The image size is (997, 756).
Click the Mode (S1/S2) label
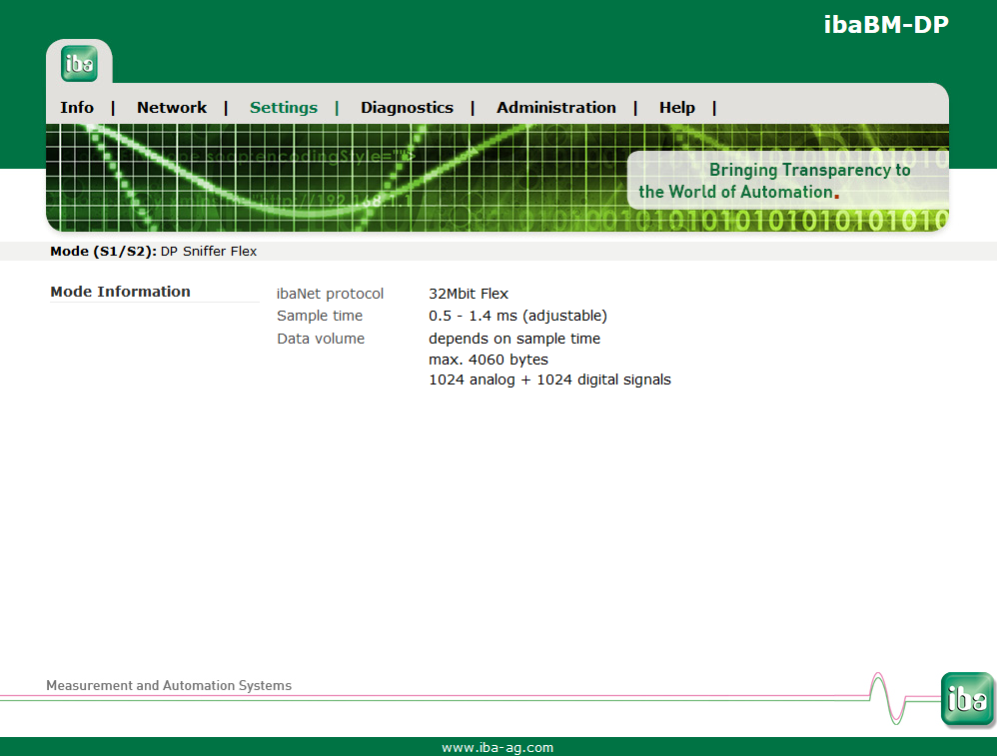[103, 252]
